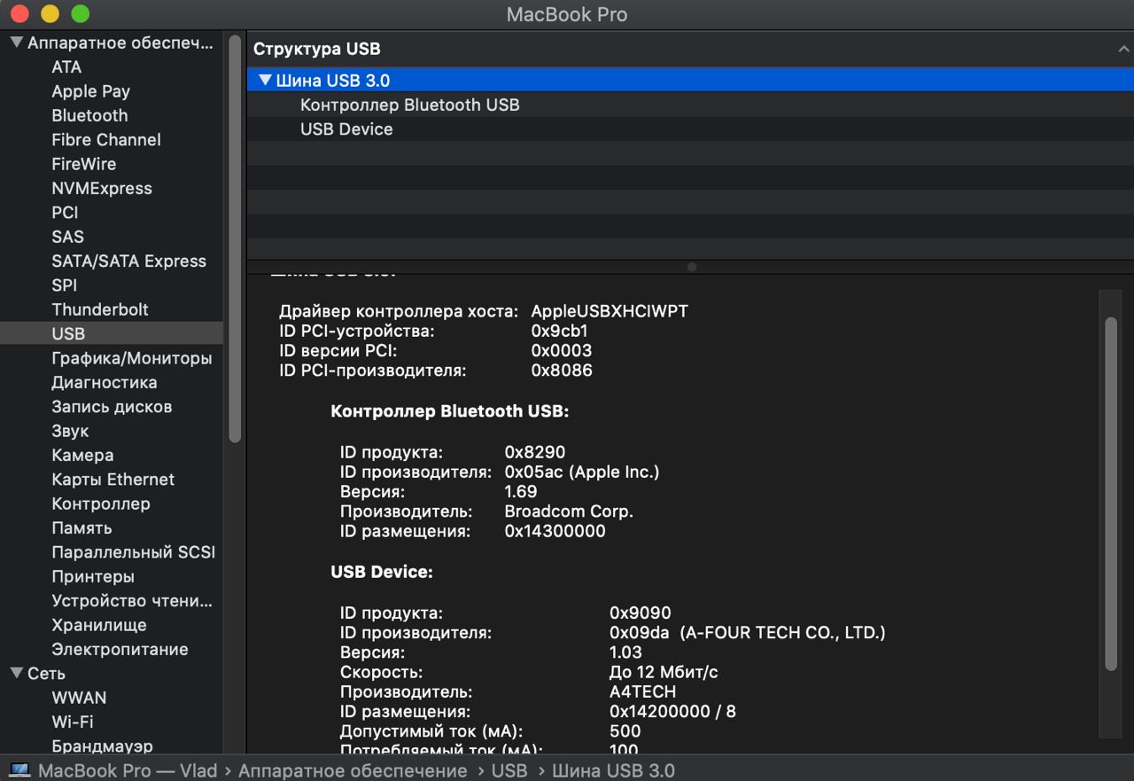Select Карты Ethernet in the sidebar
This screenshot has width=1134, height=781.
[x=113, y=480]
